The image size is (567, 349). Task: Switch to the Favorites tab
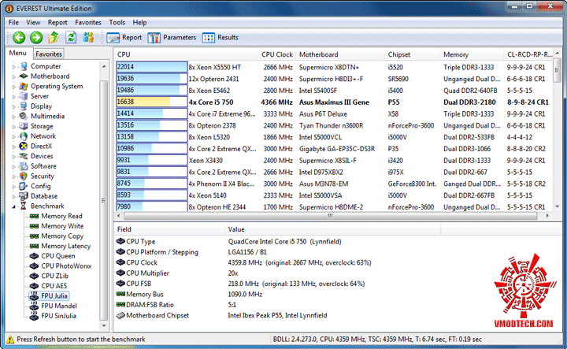[49, 54]
